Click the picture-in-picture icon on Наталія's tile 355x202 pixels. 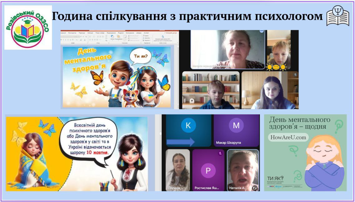[x=255, y=188]
